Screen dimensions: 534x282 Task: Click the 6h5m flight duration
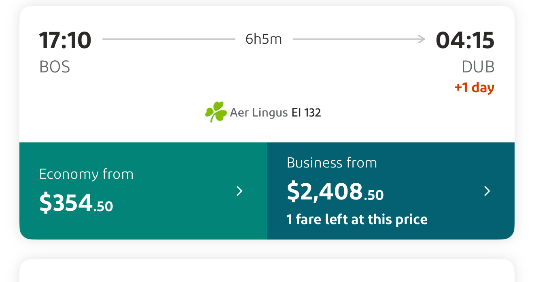click(x=264, y=39)
